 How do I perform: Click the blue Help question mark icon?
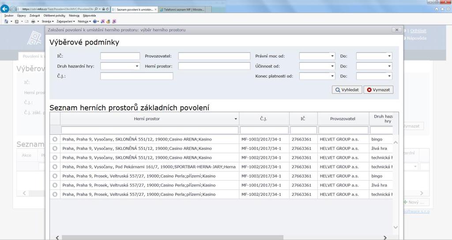click(94, 21)
